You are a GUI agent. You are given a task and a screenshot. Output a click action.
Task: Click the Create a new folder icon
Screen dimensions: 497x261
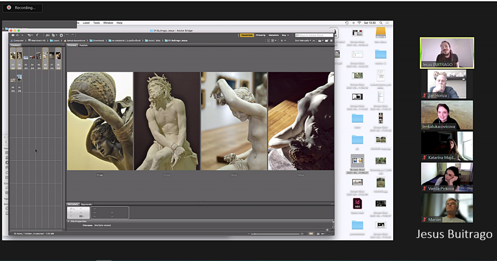click(327, 41)
